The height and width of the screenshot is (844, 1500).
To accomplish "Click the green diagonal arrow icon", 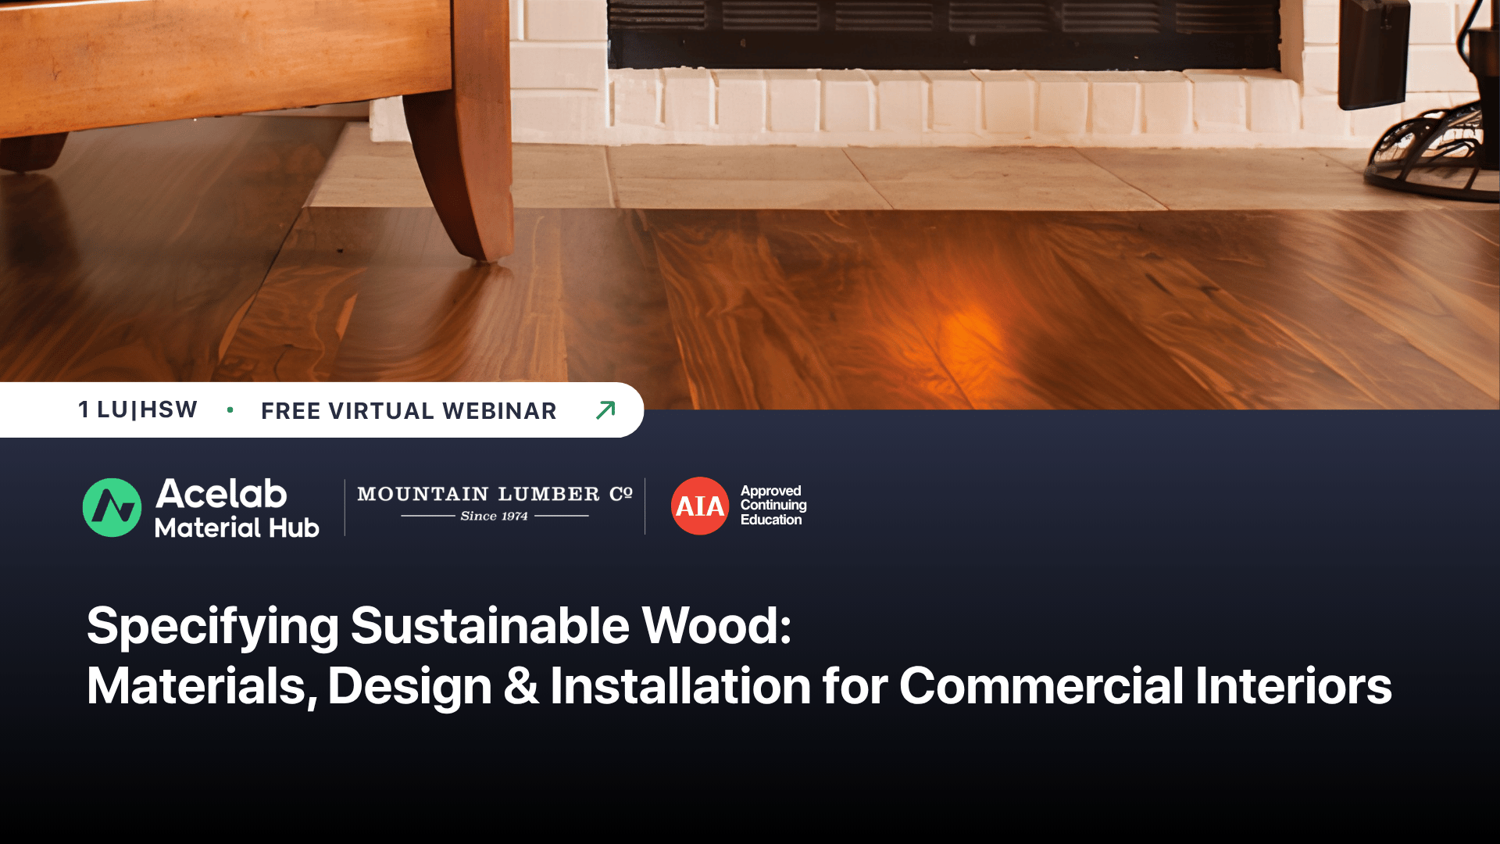I will pyautogui.click(x=605, y=409).
